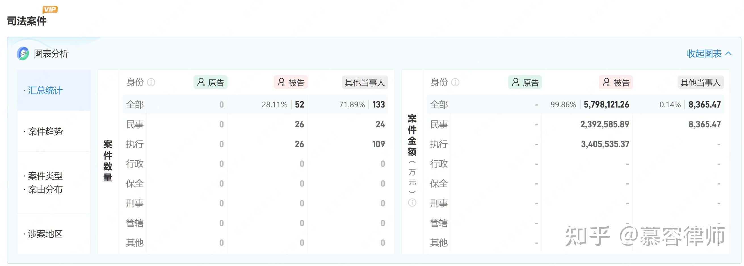The image size is (744, 266).
Task: Click 执行 count 109 for 其他当事人
Action: (378, 144)
